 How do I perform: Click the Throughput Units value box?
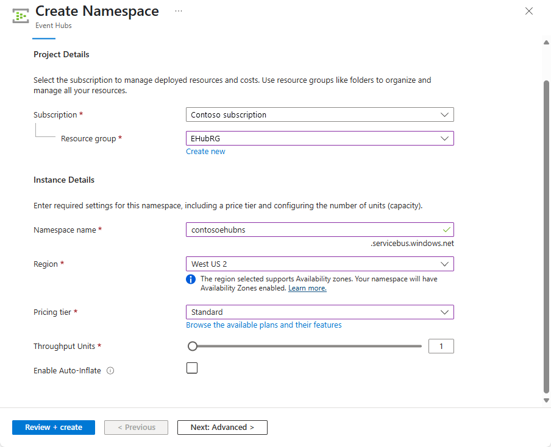click(441, 345)
